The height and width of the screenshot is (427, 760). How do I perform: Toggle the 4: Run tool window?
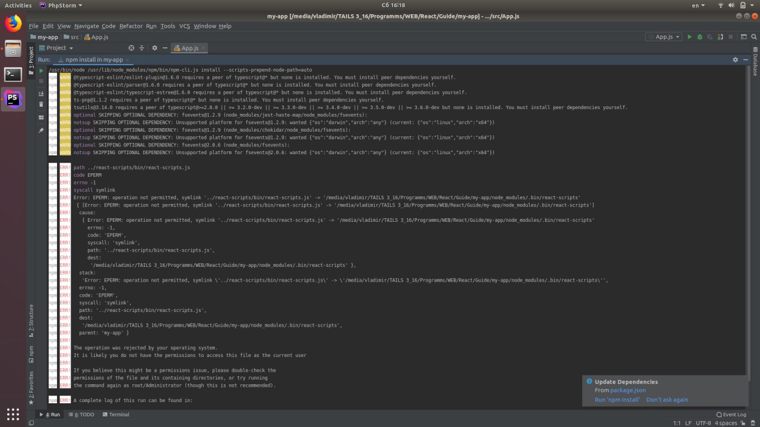(49, 415)
